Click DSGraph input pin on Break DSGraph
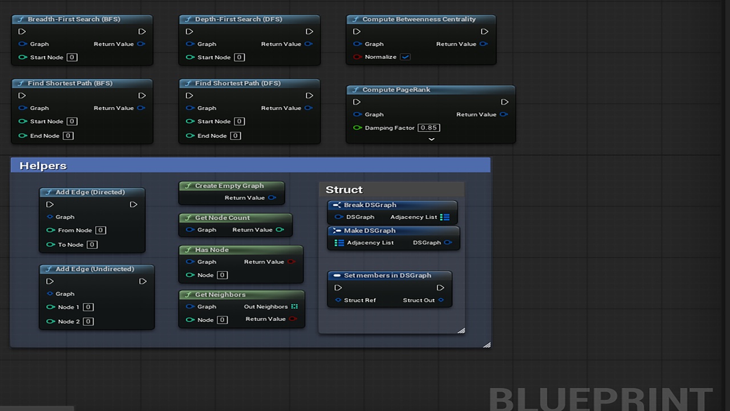Screen dimensions: 730x411 pyautogui.click(x=339, y=217)
